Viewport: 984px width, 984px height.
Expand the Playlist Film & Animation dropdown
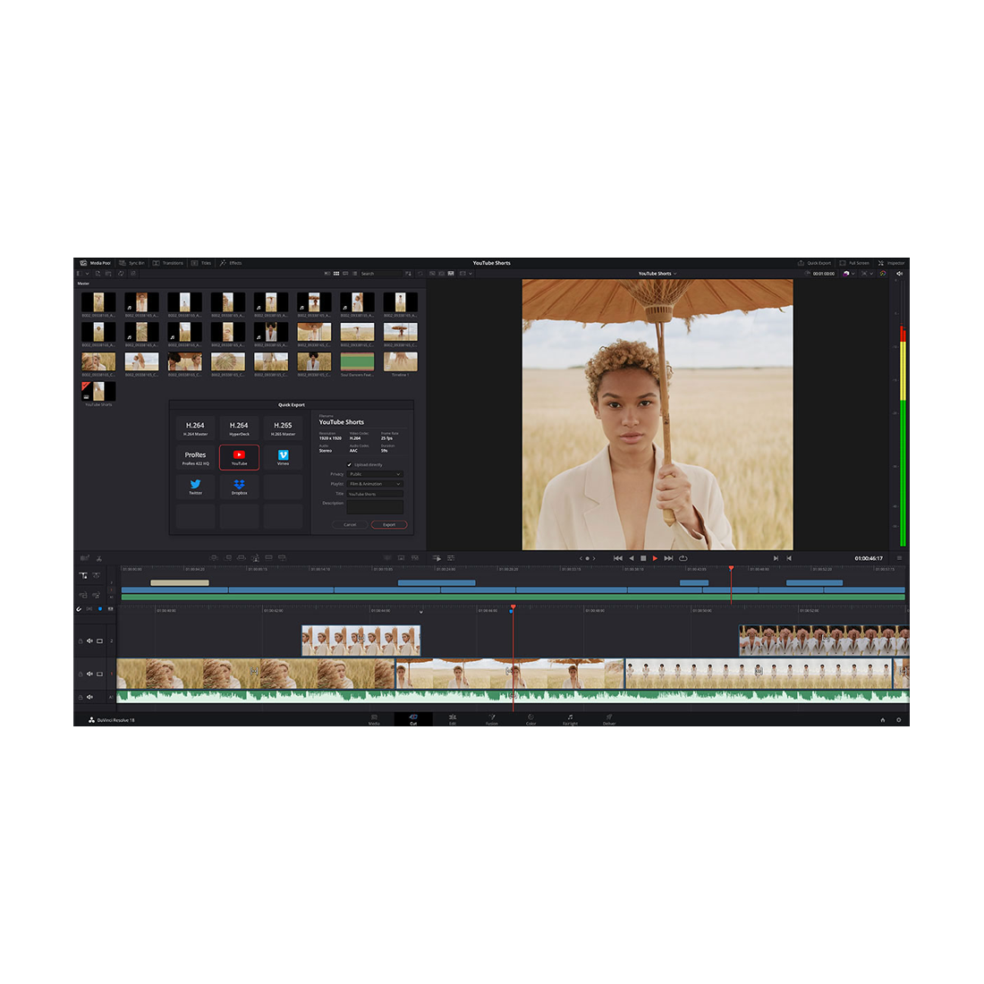click(375, 484)
